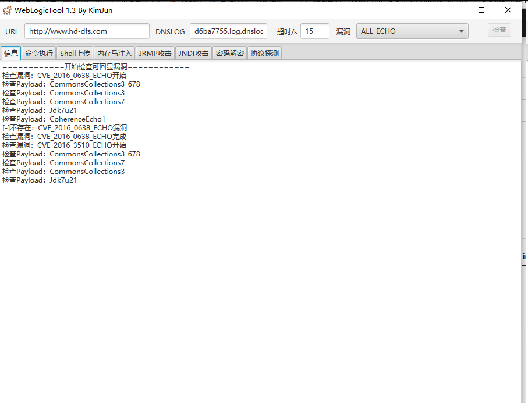Switch to the 信息 tab
The width and height of the screenshot is (528, 403).
11,54
